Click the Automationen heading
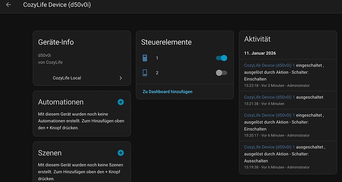Screen dimensions: 342x182 coord(60,102)
